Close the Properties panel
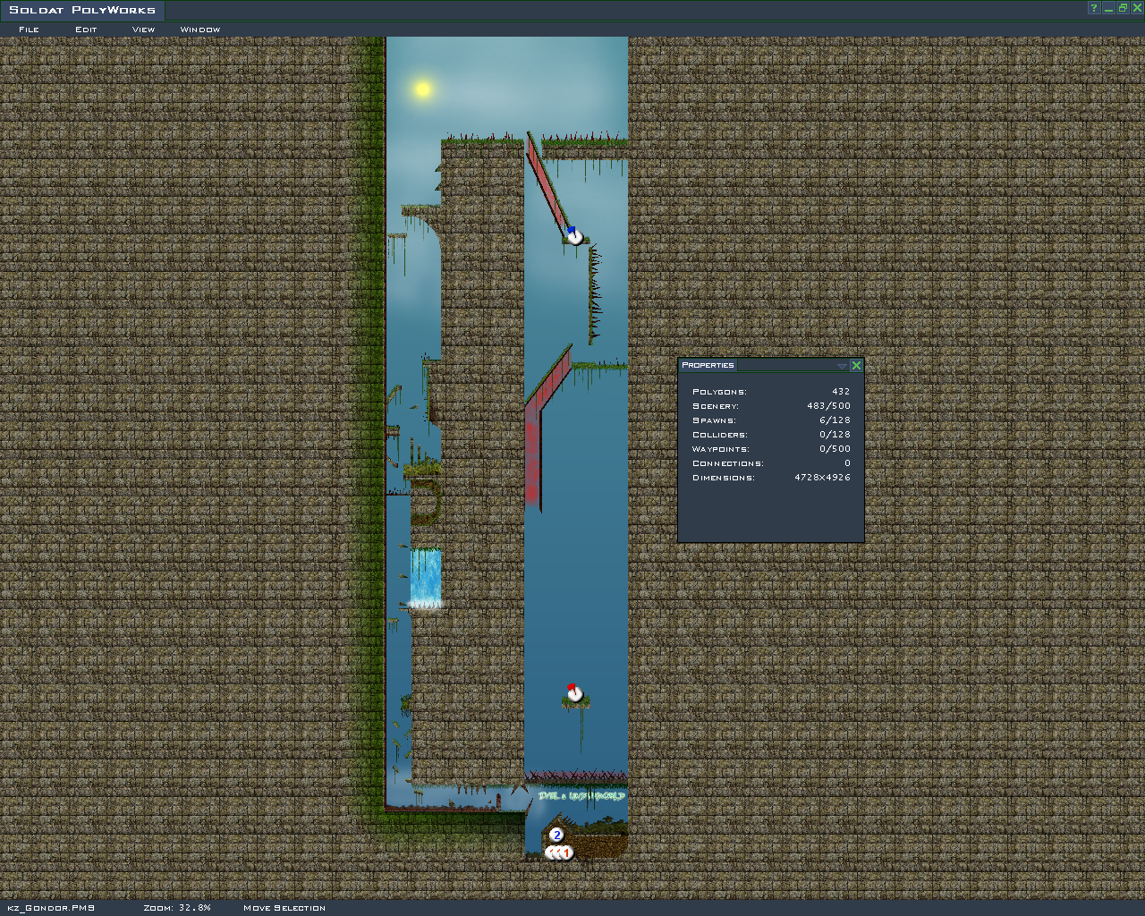Viewport: 1145px width, 916px height. click(x=856, y=365)
